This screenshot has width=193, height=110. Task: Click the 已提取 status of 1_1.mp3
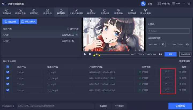pyautogui.click(x=144, y=72)
